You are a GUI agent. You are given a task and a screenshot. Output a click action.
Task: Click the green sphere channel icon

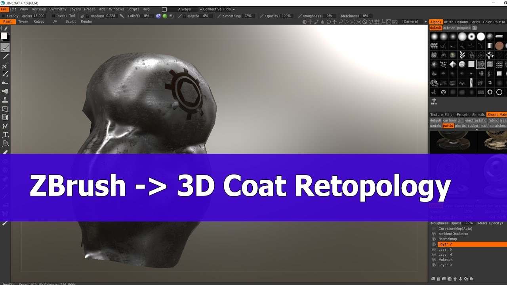coord(165,16)
